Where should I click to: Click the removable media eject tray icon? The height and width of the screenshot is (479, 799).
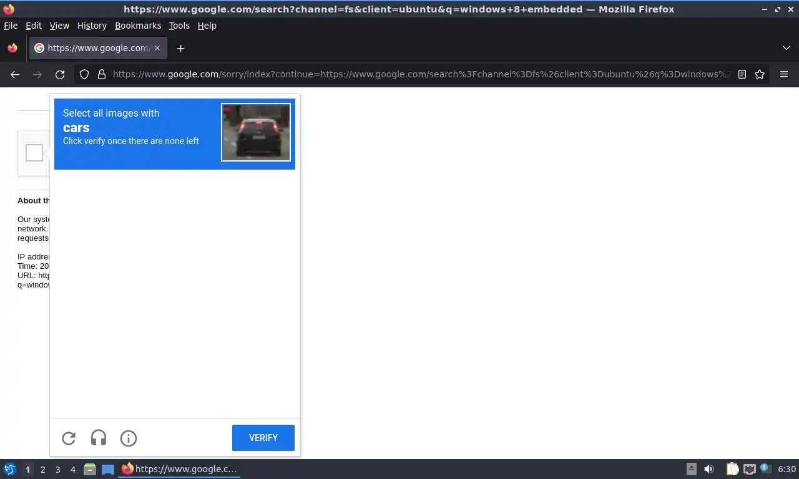tap(692, 469)
